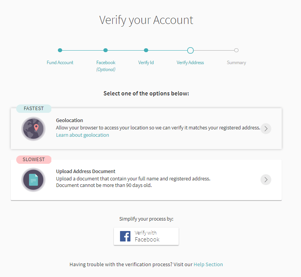The width and height of the screenshot is (301, 277).
Task: Visit the Help Section link
Action: (208, 265)
